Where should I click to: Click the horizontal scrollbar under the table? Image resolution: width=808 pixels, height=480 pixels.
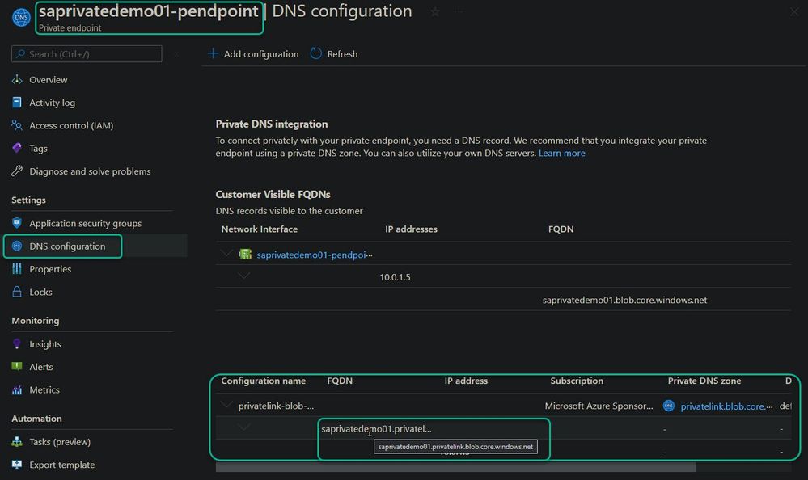click(455, 467)
